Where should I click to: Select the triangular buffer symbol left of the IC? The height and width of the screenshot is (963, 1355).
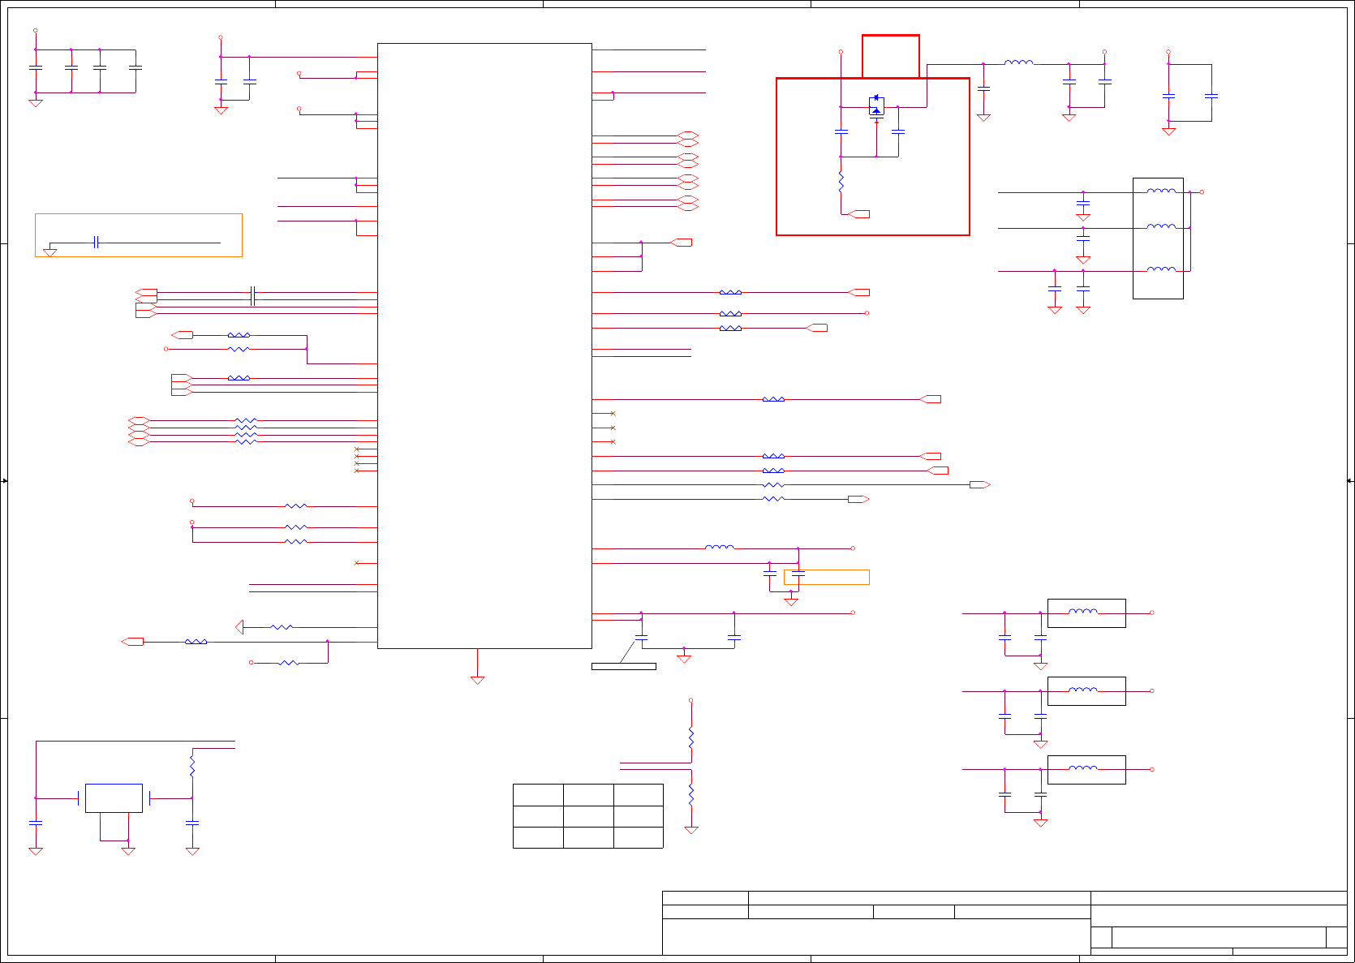click(239, 627)
